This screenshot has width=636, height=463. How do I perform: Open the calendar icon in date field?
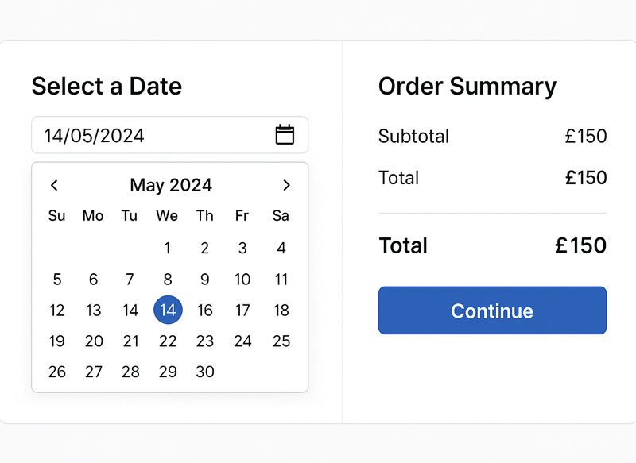[285, 135]
